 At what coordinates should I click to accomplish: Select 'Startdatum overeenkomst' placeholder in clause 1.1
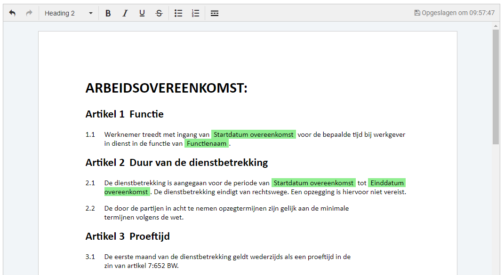253,134
